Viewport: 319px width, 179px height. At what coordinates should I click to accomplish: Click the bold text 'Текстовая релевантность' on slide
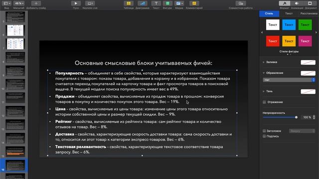point(81,147)
